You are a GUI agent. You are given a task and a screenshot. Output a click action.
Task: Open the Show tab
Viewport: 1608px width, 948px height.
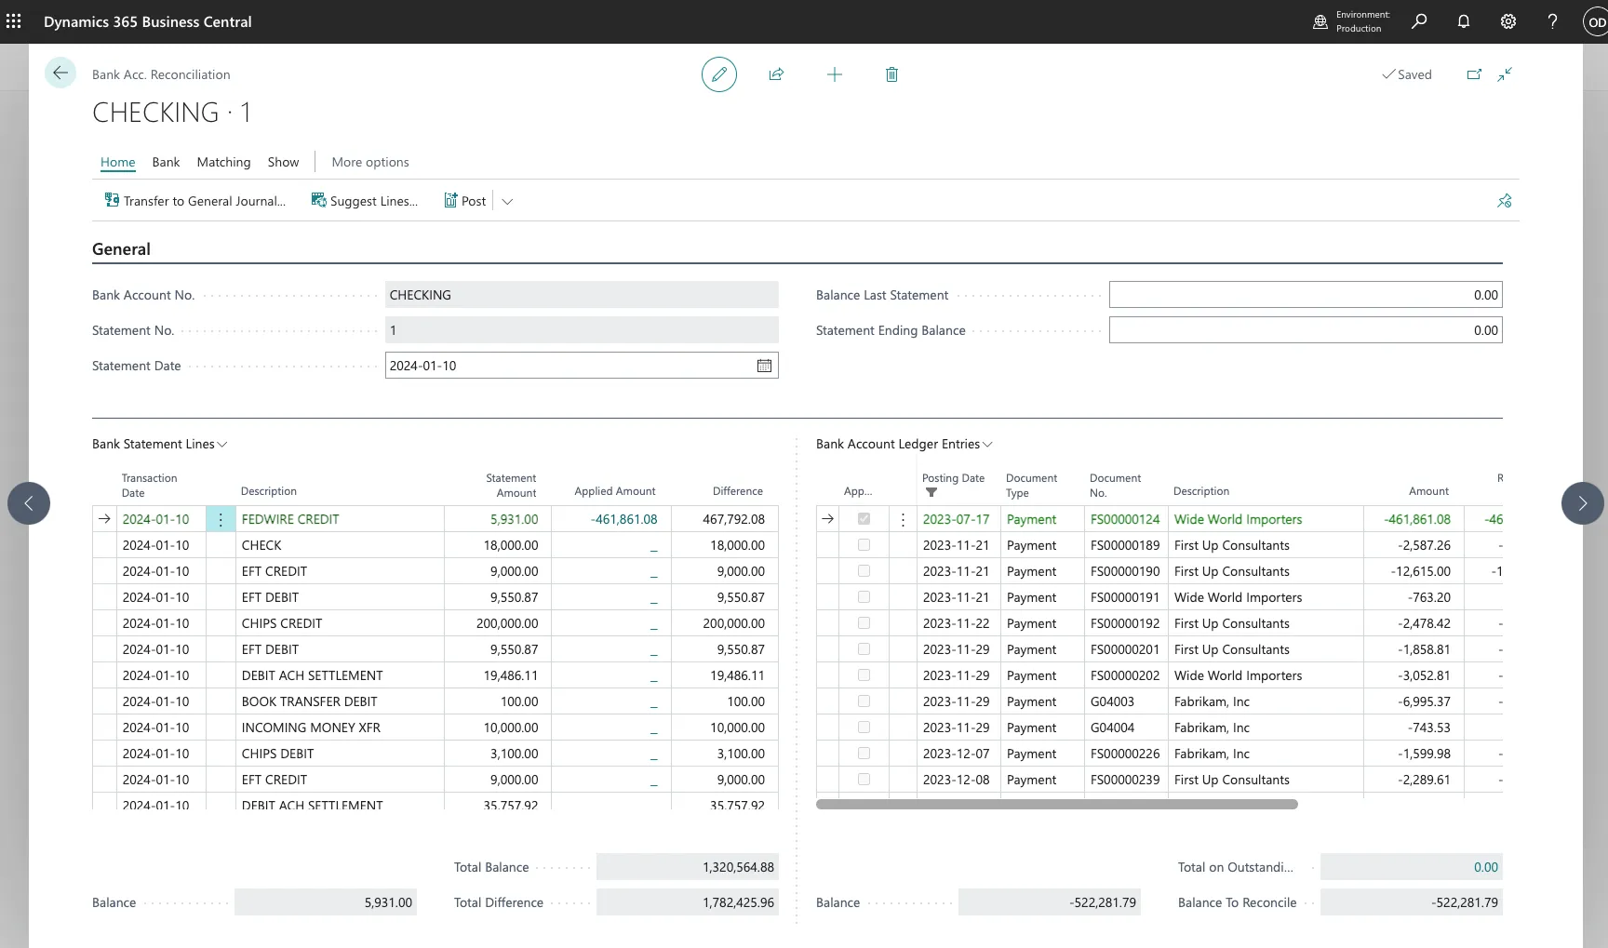[283, 162]
